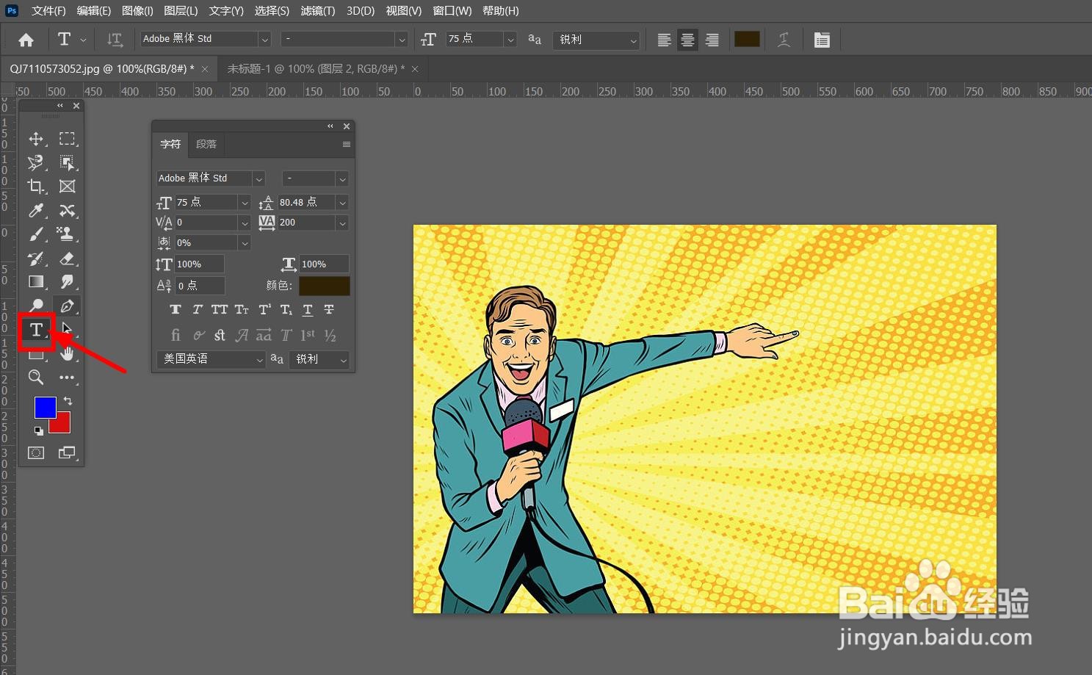Screen dimensions: 1092x675
Task: Toggle Quick Mask mode
Action: pyautogui.click(x=35, y=453)
